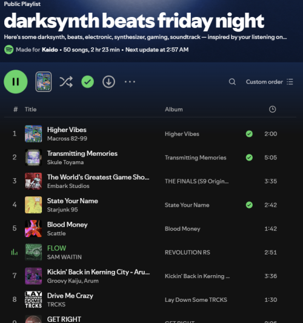The height and width of the screenshot is (323, 303).
Task: Pause playback with the green pause button
Action: click(x=16, y=82)
